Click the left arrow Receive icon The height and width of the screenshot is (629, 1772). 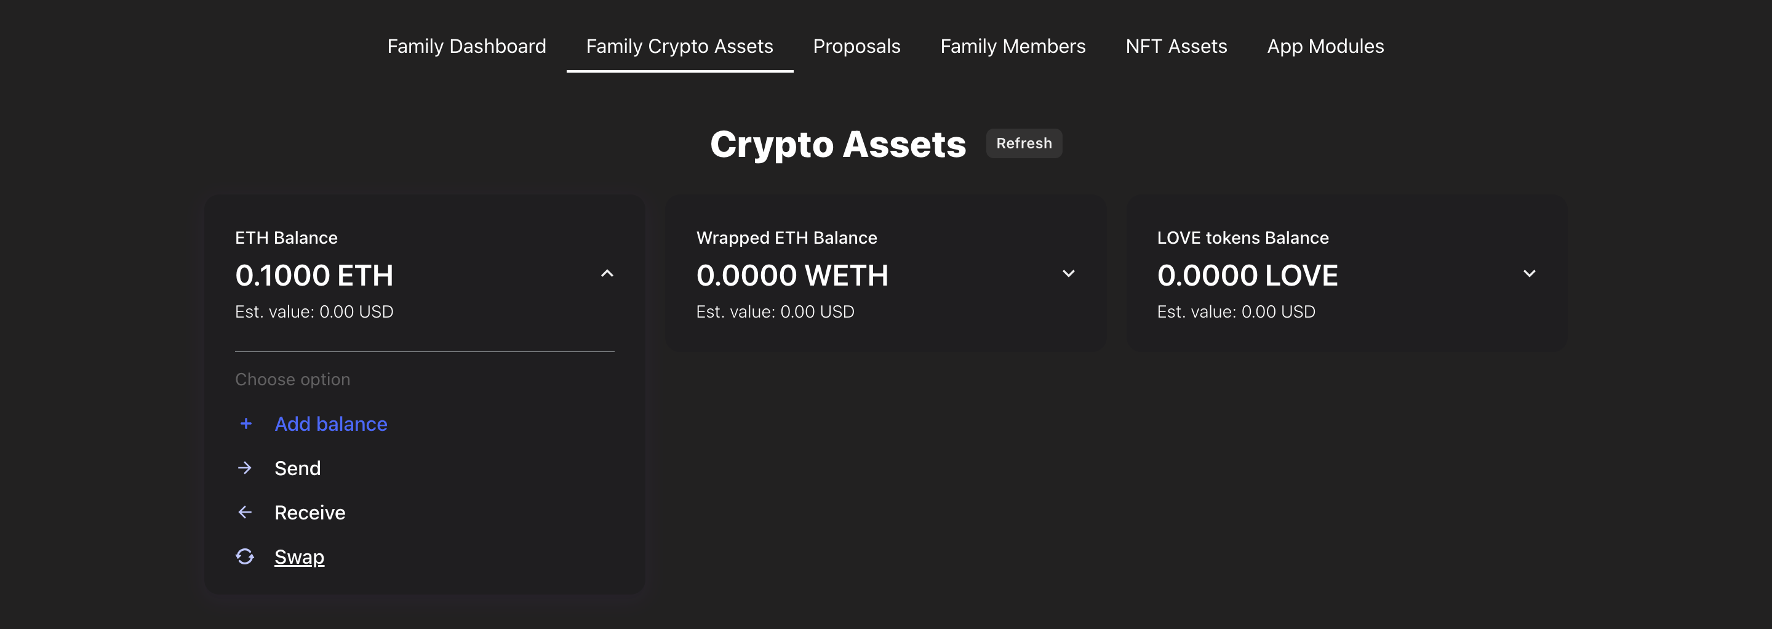click(x=245, y=512)
